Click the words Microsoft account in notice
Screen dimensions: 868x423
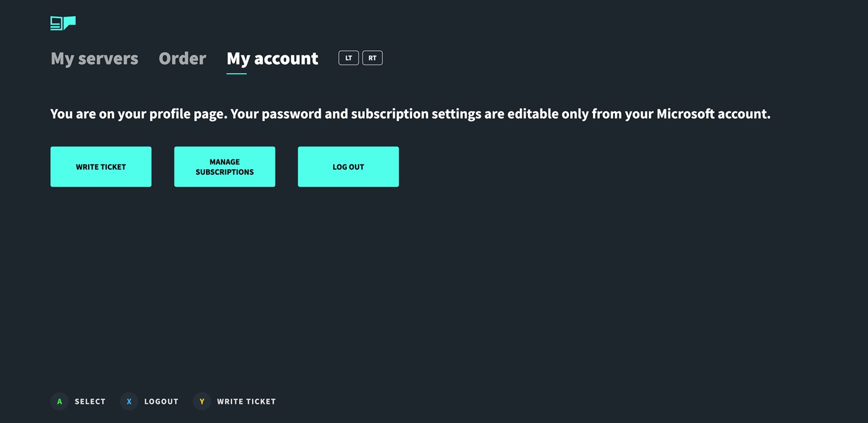[712, 114]
